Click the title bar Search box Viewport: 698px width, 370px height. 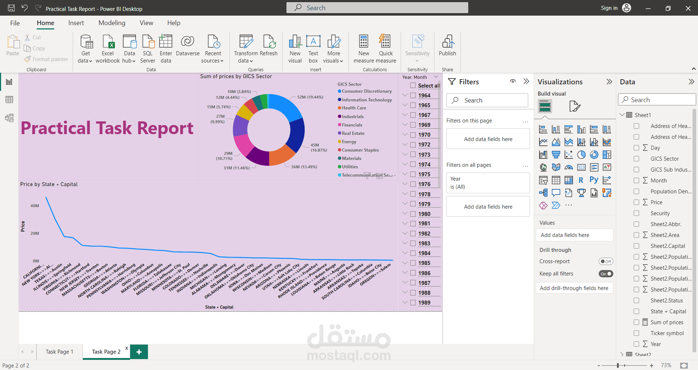tap(377, 8)
